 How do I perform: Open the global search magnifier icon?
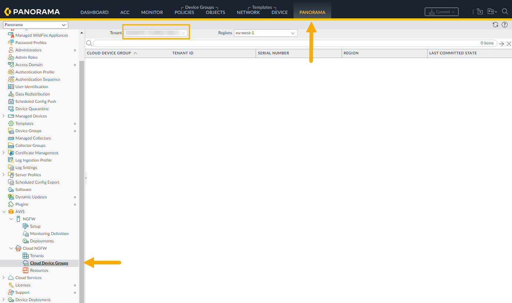click(505, 12)
